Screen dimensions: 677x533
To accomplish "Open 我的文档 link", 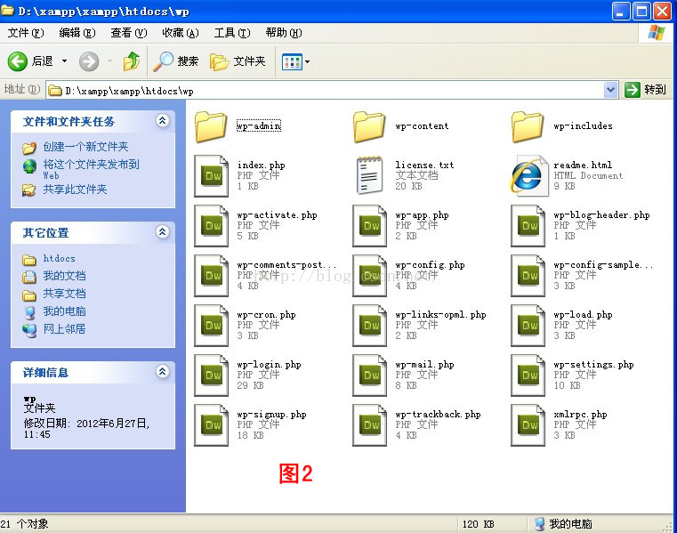I will (64, 276).
